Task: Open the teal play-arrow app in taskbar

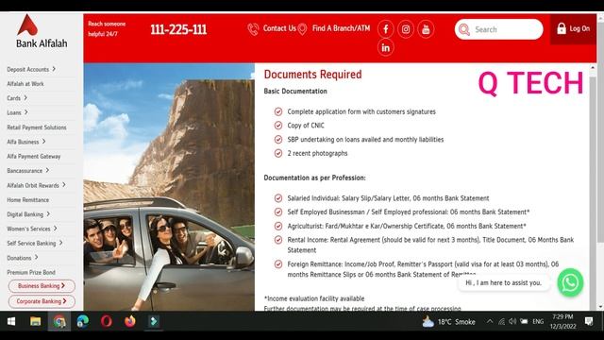Action: click(x=154, y=321)
